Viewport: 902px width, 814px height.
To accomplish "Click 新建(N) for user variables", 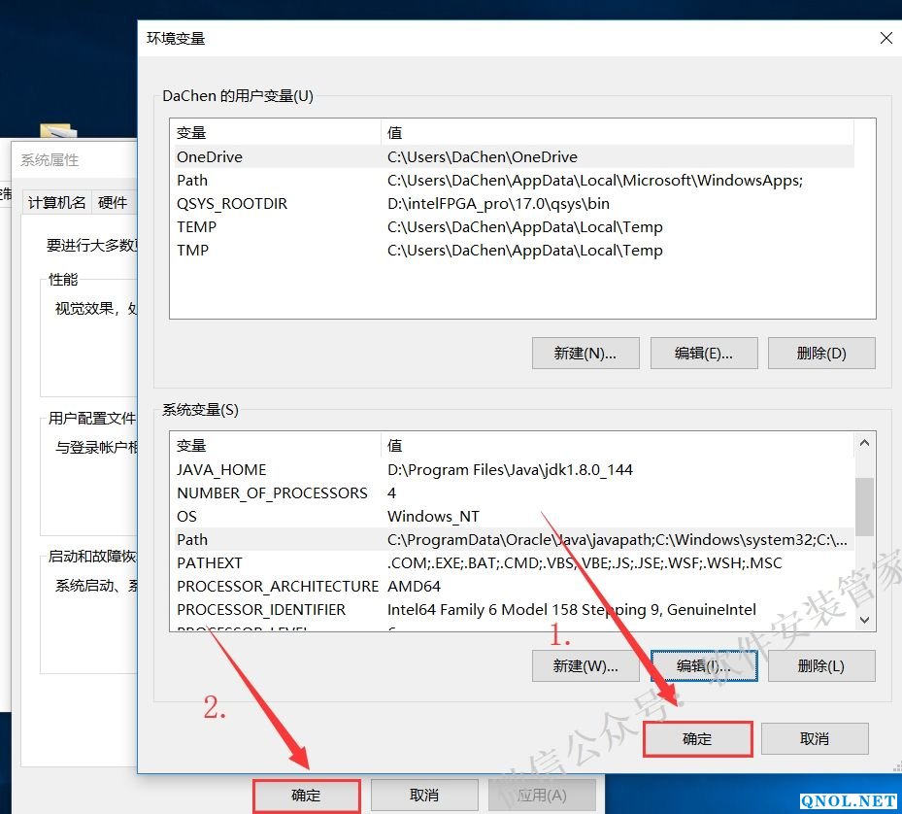I will click(585, 354).
